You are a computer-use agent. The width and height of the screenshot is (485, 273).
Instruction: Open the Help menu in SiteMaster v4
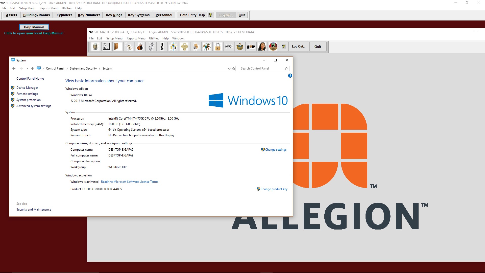pos(165,38)
